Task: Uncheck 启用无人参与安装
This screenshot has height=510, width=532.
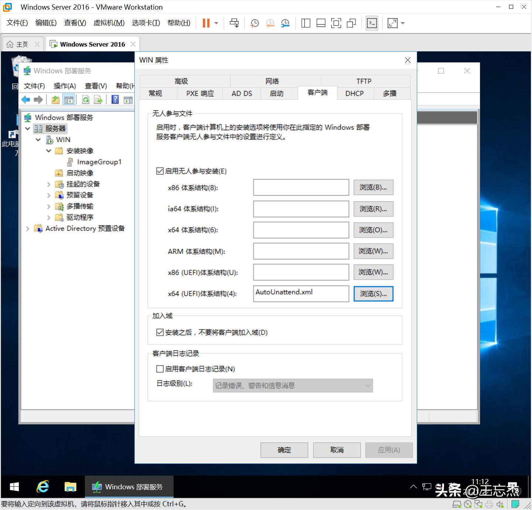Action: coord(160,171)
